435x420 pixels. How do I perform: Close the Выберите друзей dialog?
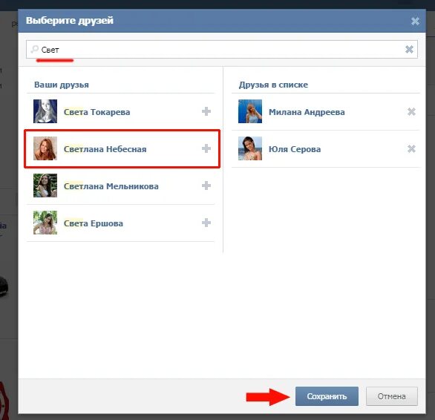[x=415, y=21]
